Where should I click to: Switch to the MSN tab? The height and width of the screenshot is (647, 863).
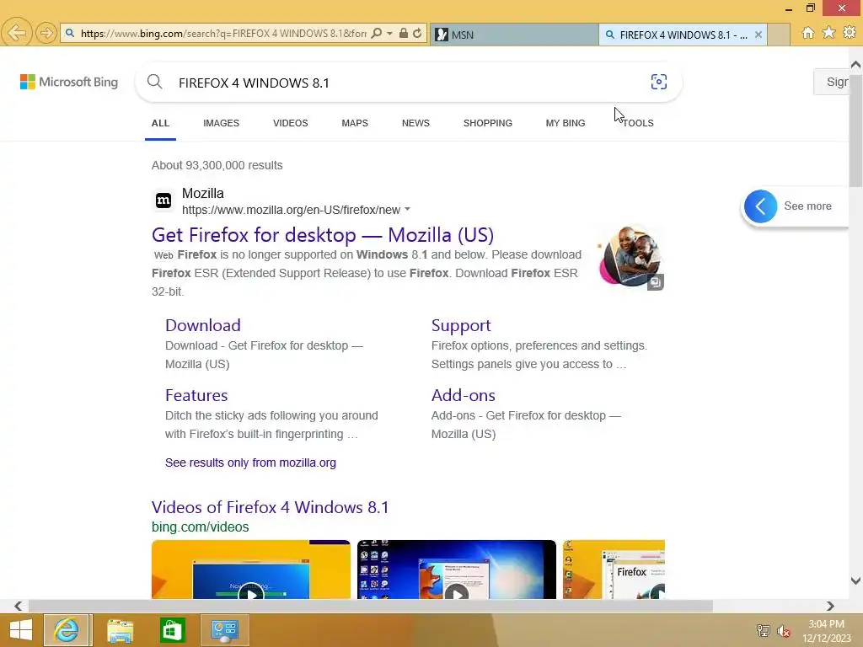pos(514,35)
